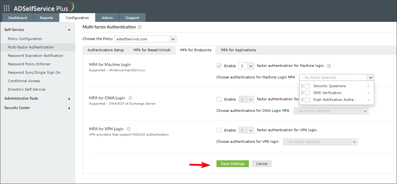Switch to MFA for Applications tab
The height and width of the screenshot is (184, 397).
[x=238, y=50]
